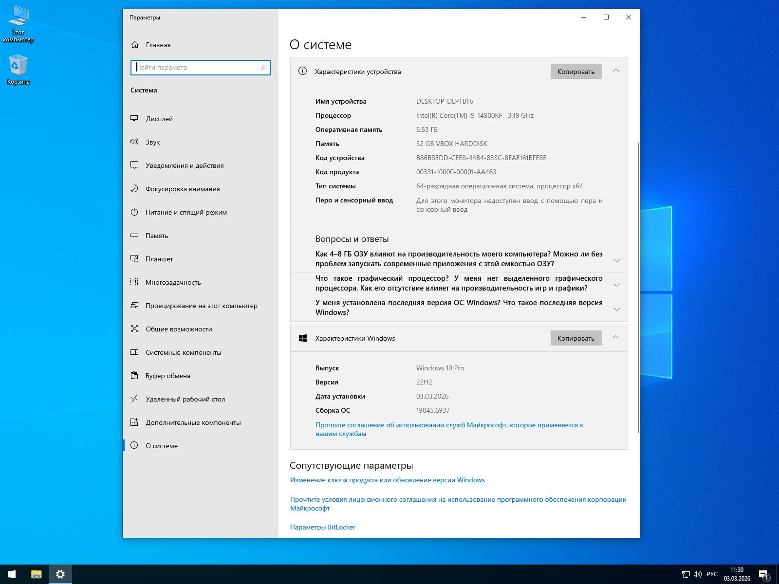Click the Display monitor icon in sidebar

tap(134, 118)
